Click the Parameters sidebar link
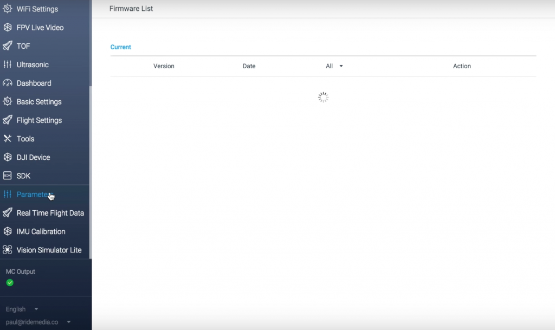The height and width of the screenshot is (330, 555). tap(33, 195)
